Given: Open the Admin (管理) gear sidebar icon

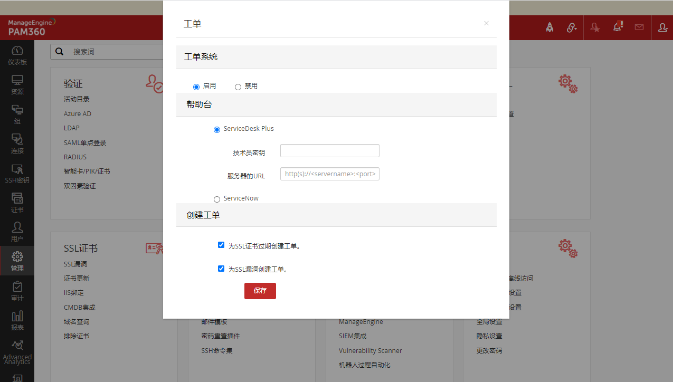Looking at the screenshot, I should 17,261.
